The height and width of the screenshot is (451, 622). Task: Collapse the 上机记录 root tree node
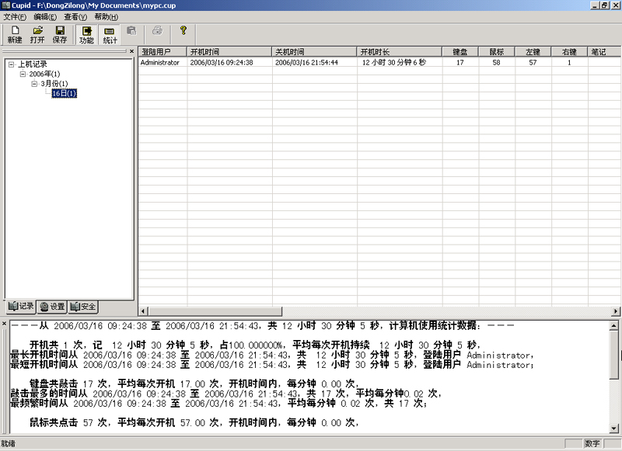tap(12, 64)
